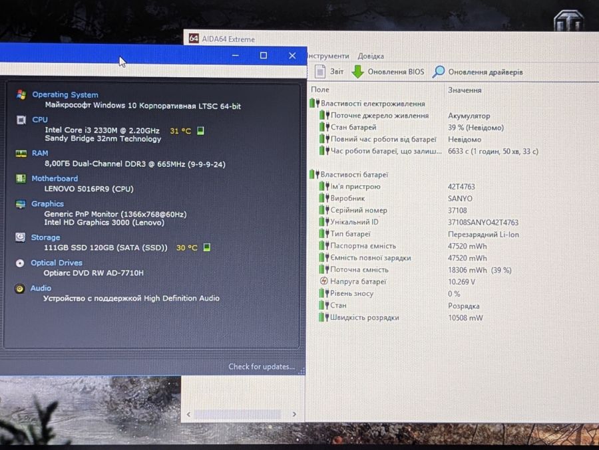This screenshot has width=599, height=450.
Task: Click the horizontal scrollbar thumb in AIDA64
Action: tap(237, 414)
